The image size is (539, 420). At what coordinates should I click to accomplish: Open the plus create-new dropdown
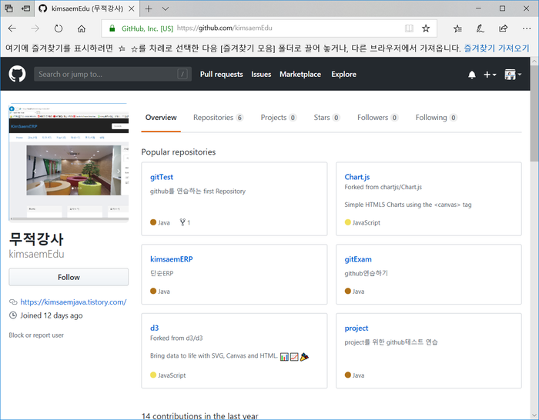tap(490, 75)
